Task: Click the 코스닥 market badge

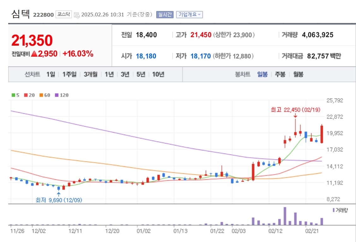Action: click(x=63, y=14)
